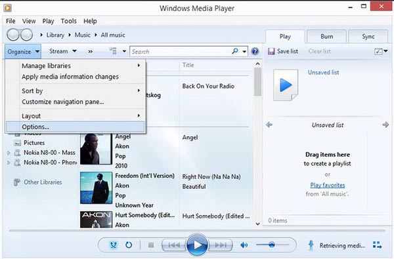Click the Title column header
This screenshot has width=394, height=259.
(188, 66)
